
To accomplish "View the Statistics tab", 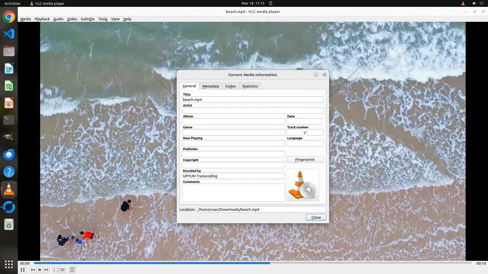I will (250, 86).
